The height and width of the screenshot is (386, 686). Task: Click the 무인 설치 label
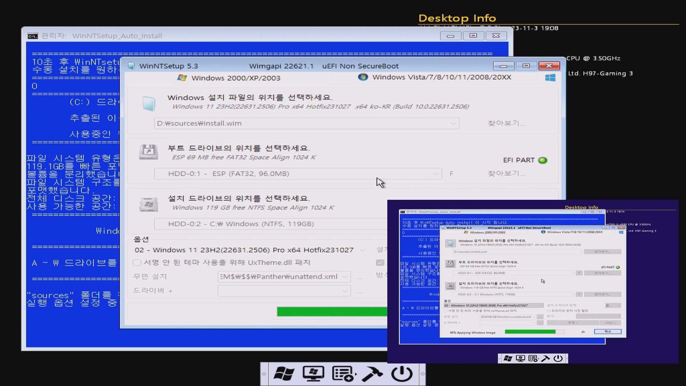(x=150, y=277)
